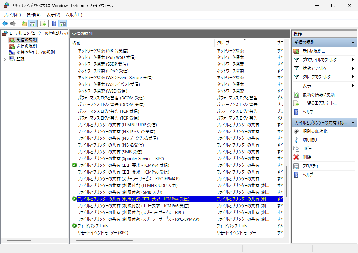Image resolution: width=358 pixels, height=253 pixels.
Task: Click the プロファイルでフィルター funnel icon
Action: pos(296,60)
